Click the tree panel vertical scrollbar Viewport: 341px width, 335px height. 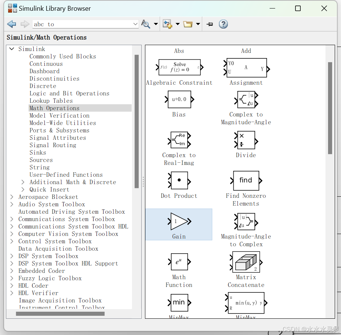[136, 121]
